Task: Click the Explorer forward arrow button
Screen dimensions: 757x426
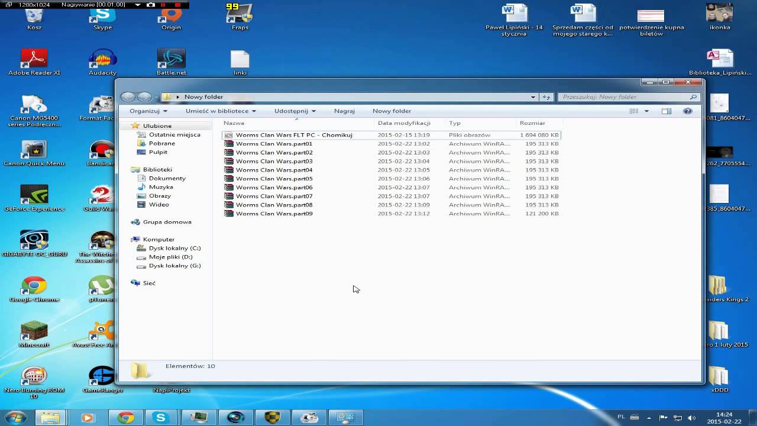Action: [144, 97]
